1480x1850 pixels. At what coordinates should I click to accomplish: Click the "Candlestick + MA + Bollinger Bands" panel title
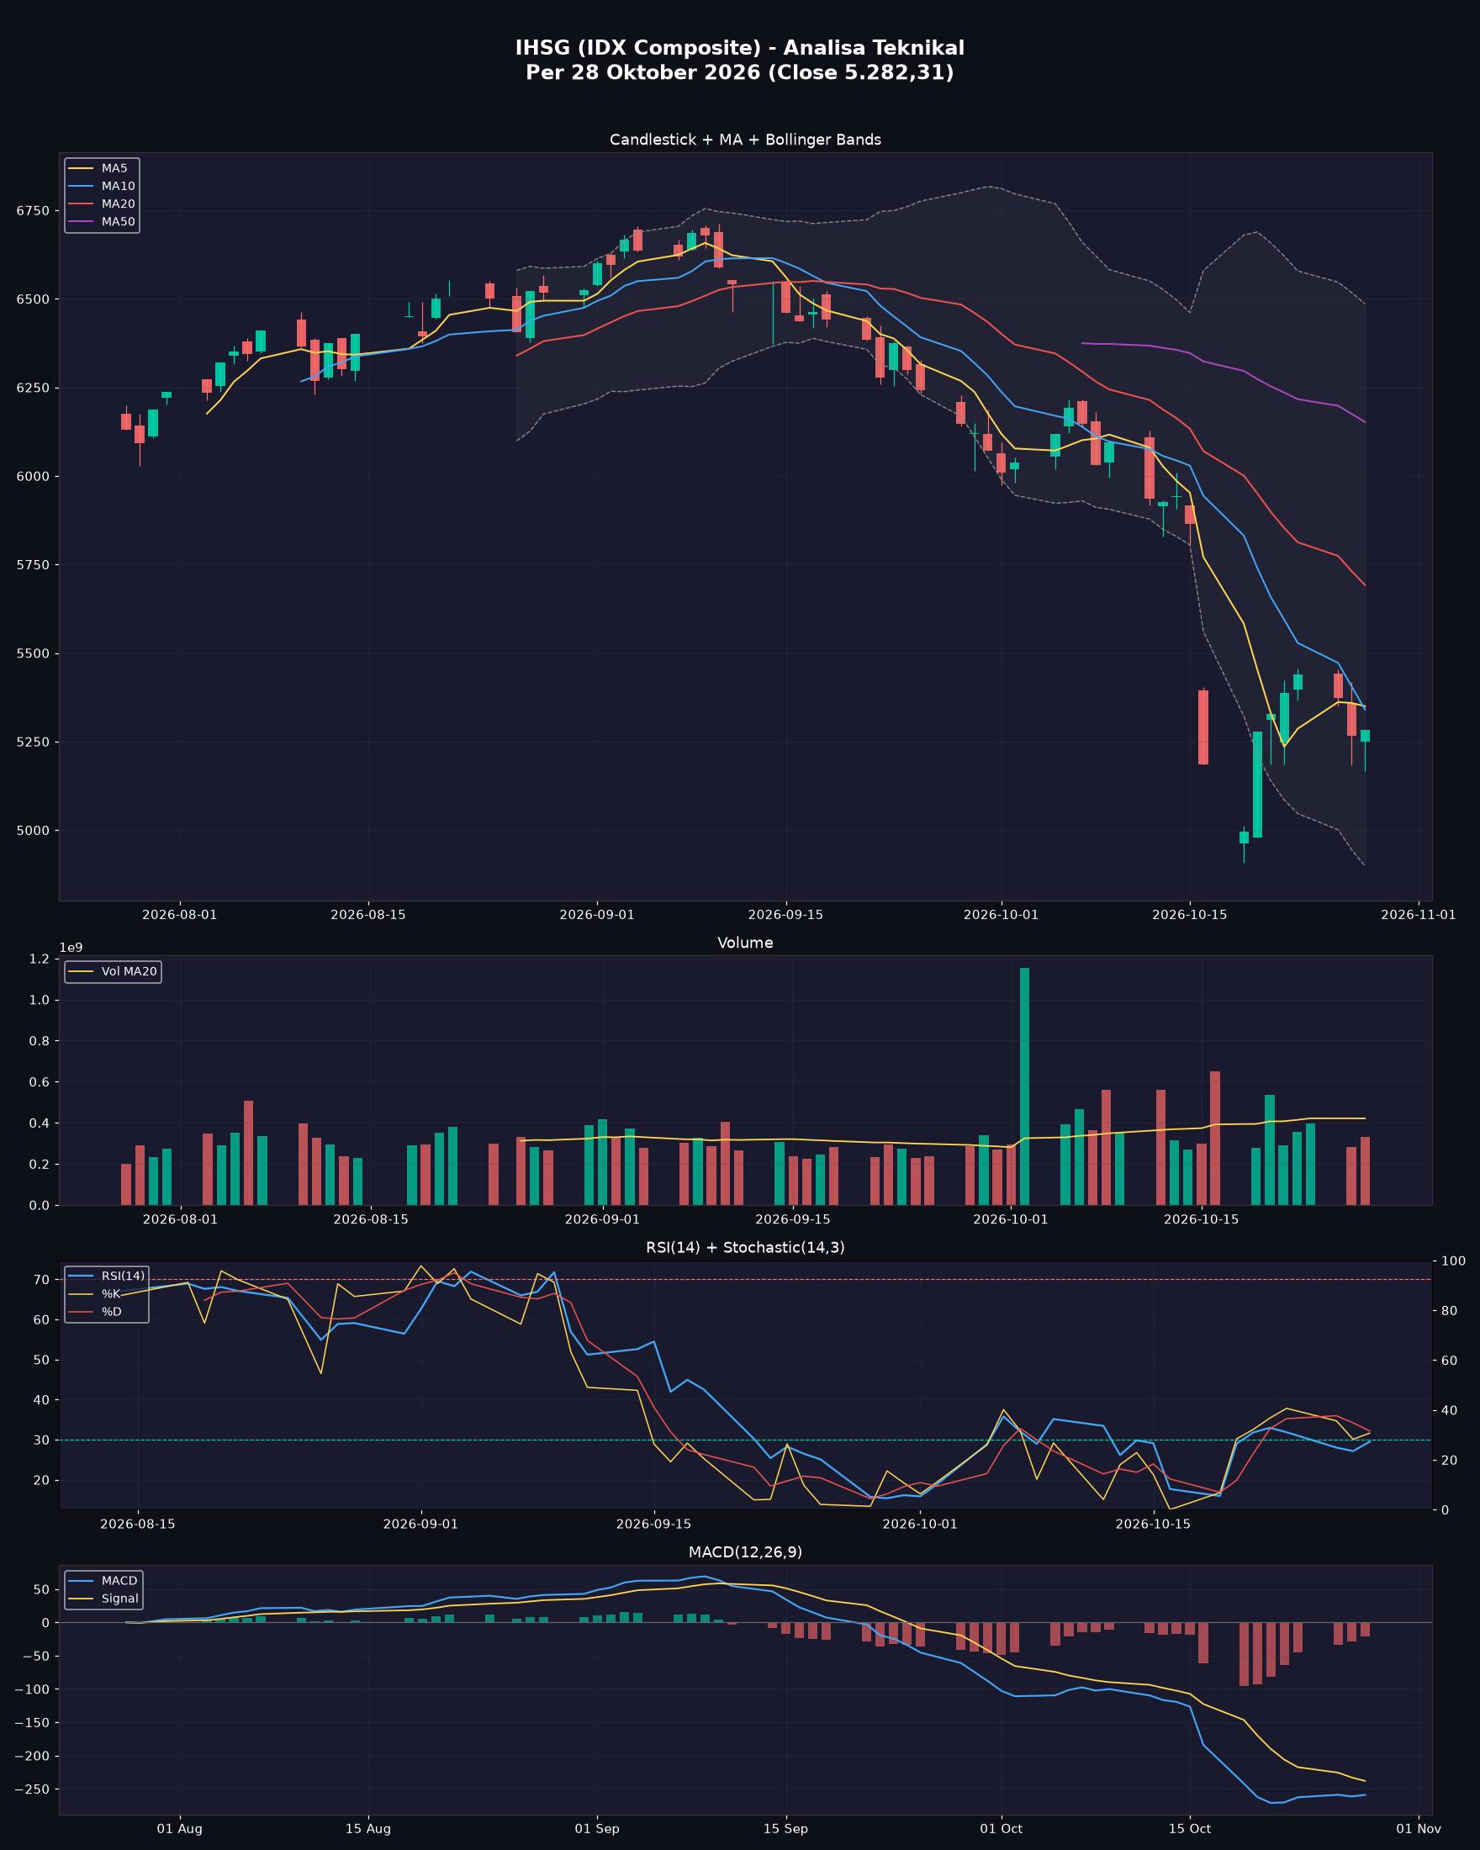click(745, 140)
